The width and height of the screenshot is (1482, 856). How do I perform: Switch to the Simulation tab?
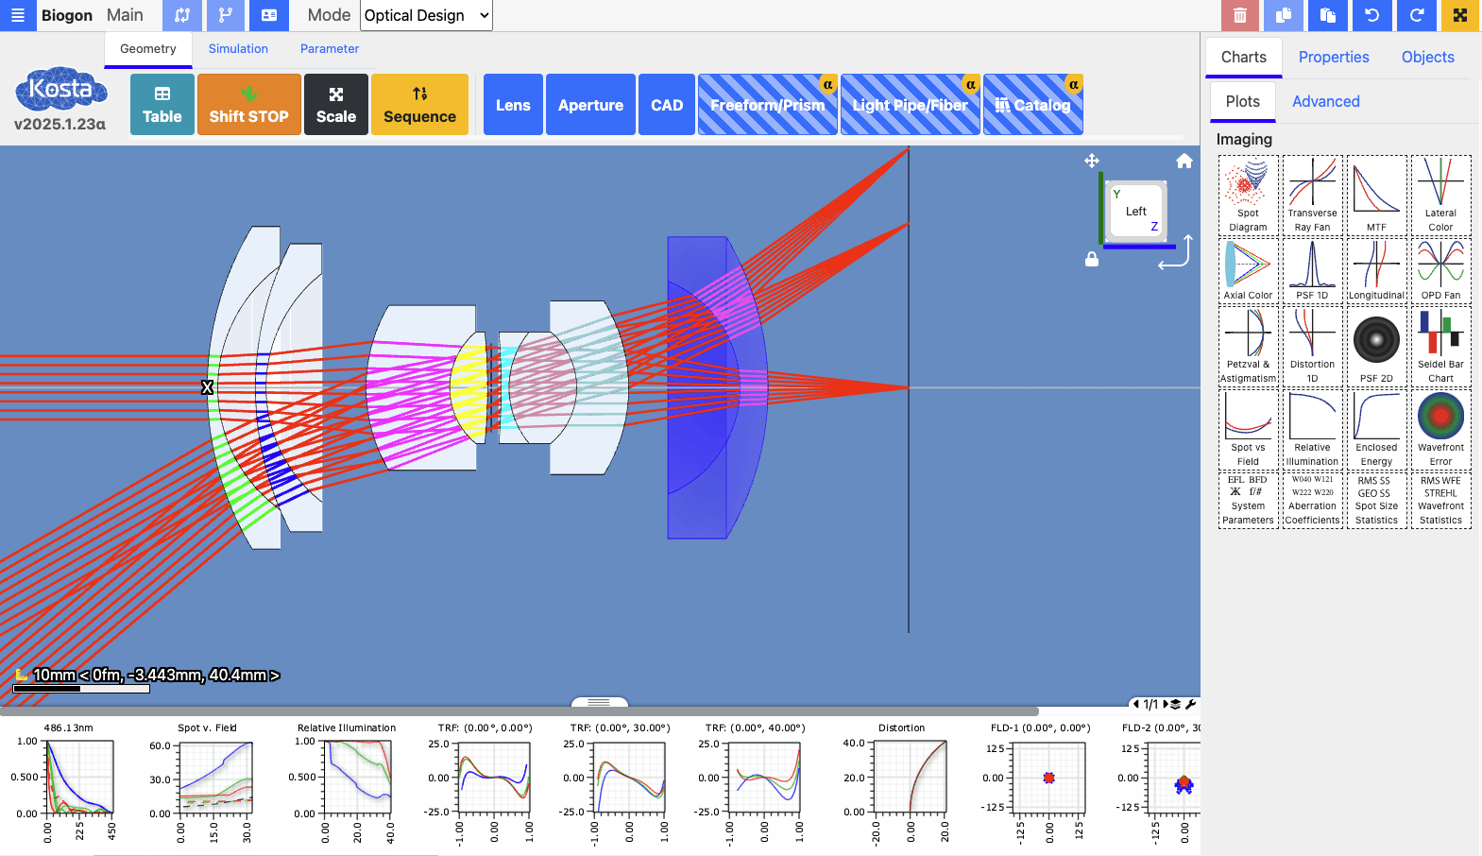pos(238,49)
